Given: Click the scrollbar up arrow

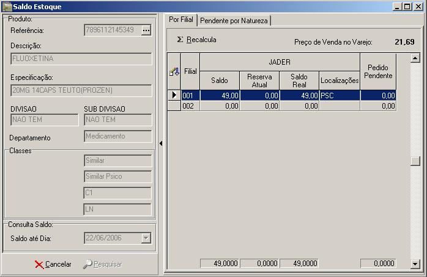Looking at the screenshot, I should 415,58.
